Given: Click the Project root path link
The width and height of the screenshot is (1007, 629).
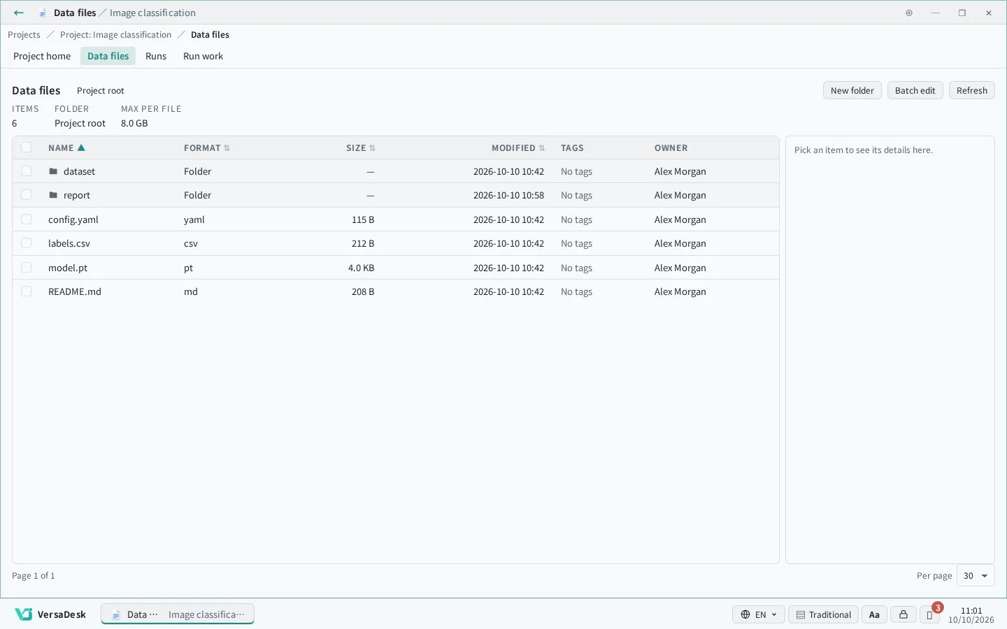Looking at the screenshot, I should [x=101, y=91].
